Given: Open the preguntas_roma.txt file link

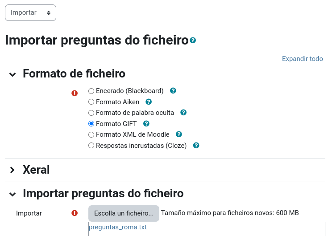Looking at the screenshot, I should pyautogui.click(x=118, y=227).
